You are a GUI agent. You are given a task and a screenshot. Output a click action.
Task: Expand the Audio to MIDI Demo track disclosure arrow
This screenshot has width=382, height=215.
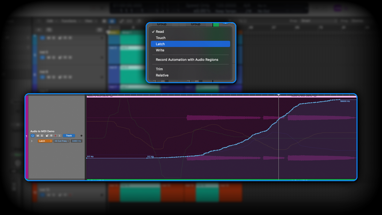click(x=32, y=141)
